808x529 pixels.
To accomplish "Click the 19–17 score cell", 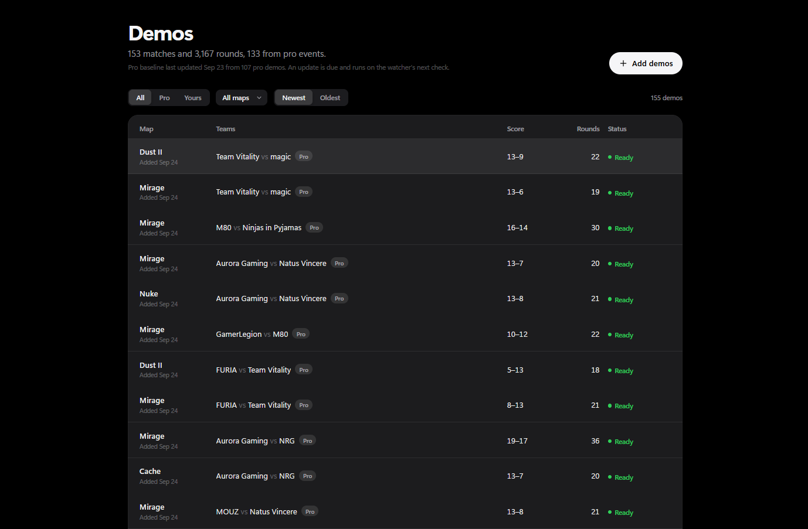I will tap(517, 441).
